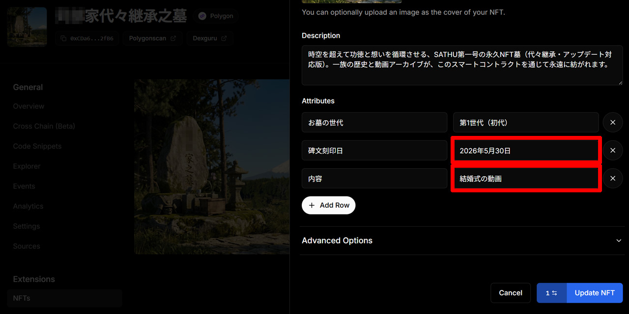Edit the 内容 trait name field
The height and width of the screenshot is (314, 629).
(374, 179)
